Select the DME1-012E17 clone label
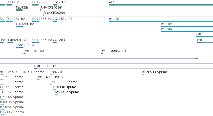This screenshot has width=213, height=116. point(45,66)
